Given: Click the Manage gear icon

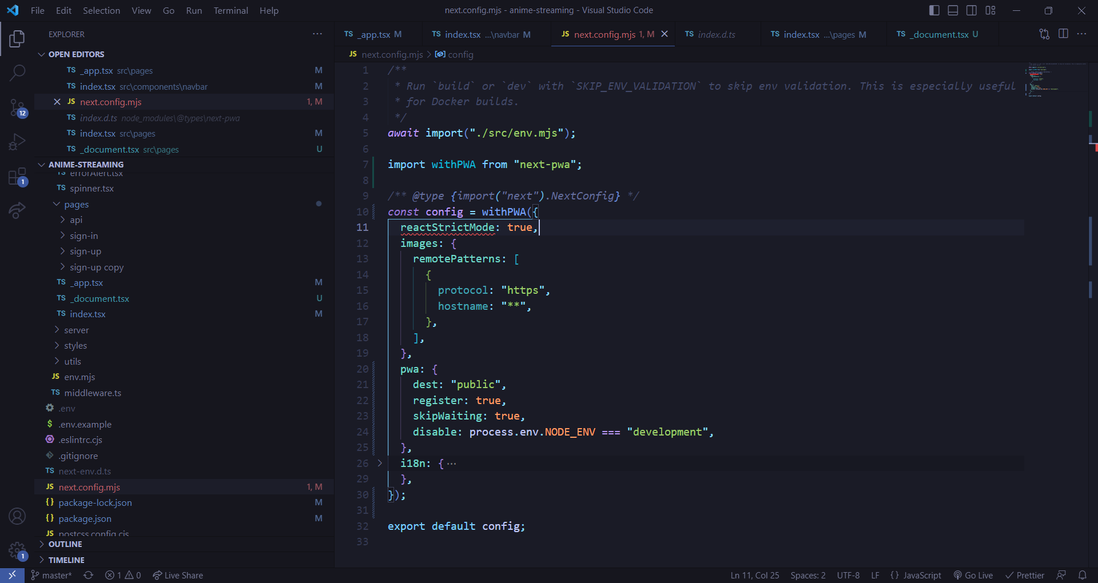Looking at the screenshot, I should 17,550.
